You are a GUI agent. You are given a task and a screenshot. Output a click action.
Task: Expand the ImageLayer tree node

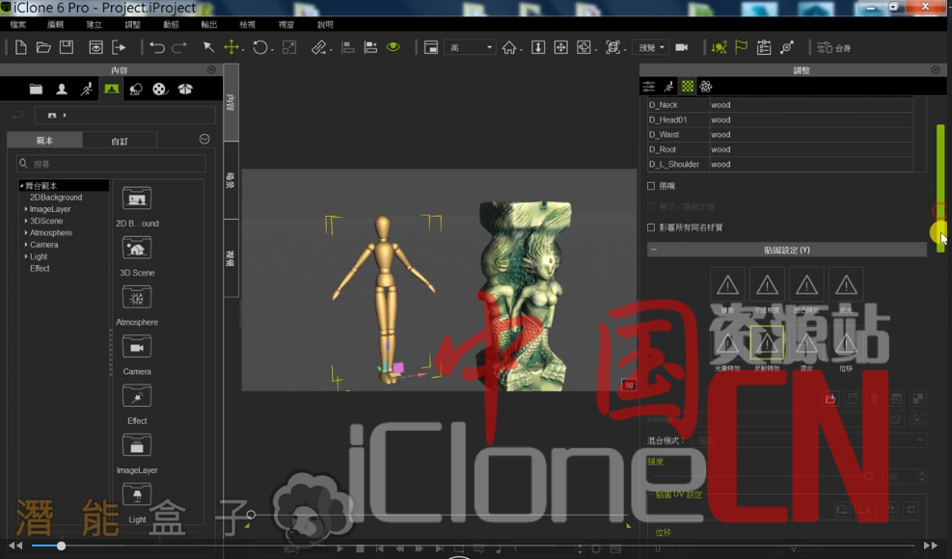click(26, 209)
